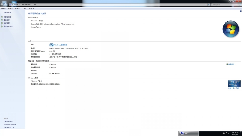Click the learn more online link under the genuine badge

click(234, 88)
